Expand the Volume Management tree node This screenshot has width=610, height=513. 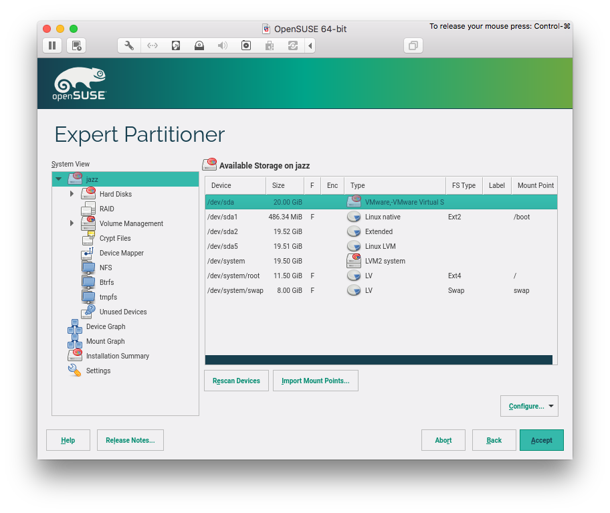[72, 223]
